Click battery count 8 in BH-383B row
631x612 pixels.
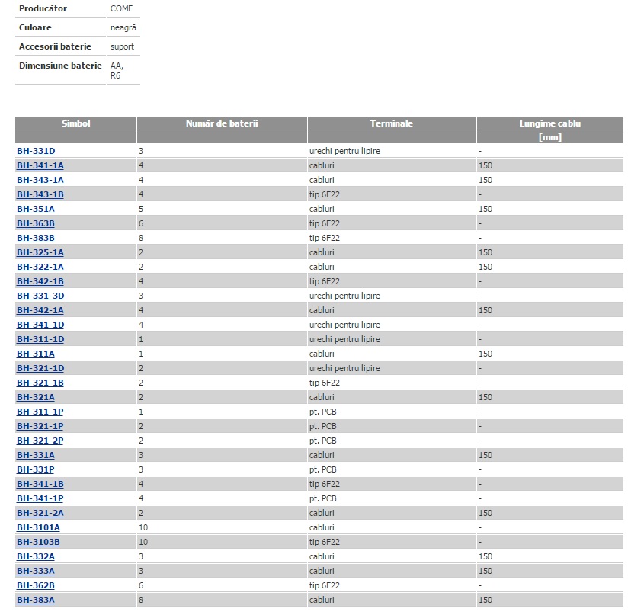click(x=141, y=238)
